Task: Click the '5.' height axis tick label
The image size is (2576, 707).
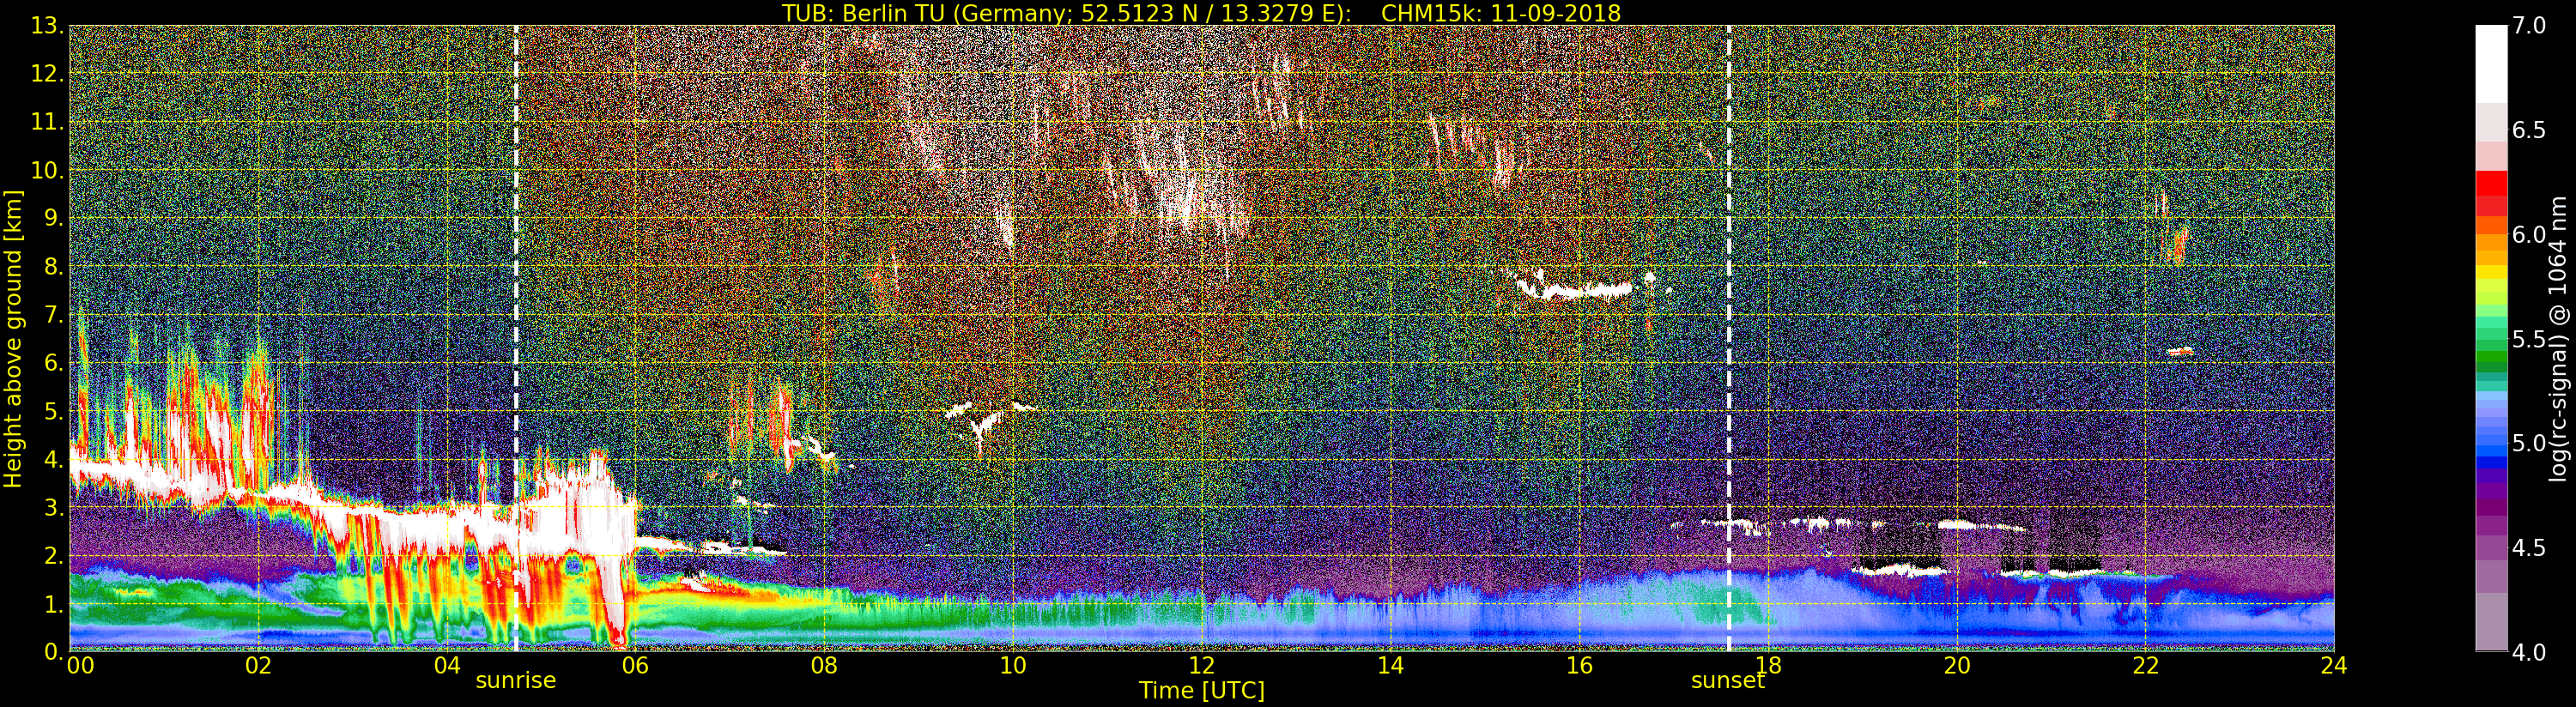Action: (54, 411)
